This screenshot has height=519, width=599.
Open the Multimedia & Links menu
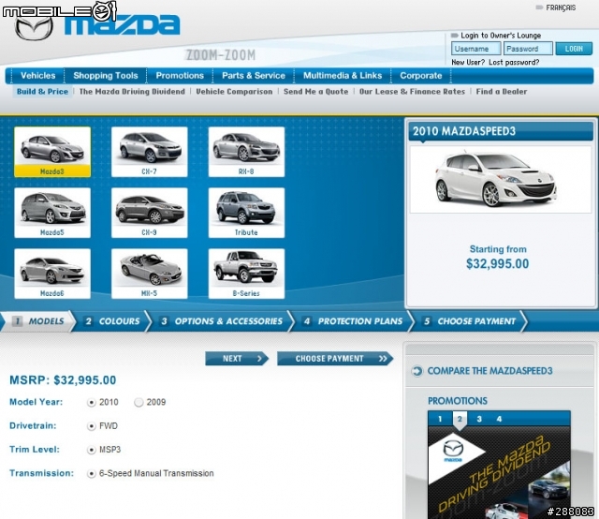[343, 76]
